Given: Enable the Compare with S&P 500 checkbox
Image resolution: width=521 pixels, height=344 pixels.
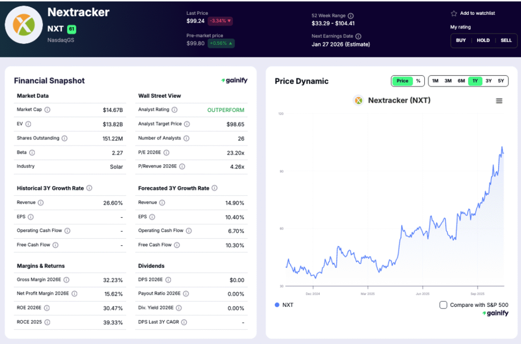Looking at the screenshot, I should [443, 304].
